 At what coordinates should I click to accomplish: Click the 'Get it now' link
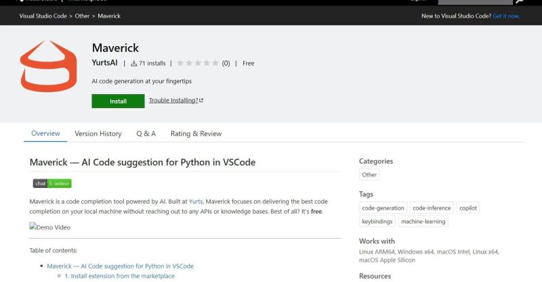(505, 16)
